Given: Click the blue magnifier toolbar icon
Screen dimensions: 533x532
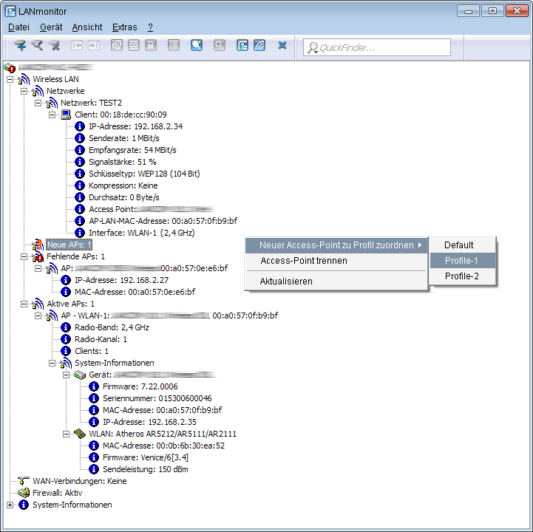Looking at the screenshot, I should pos(196,46).
